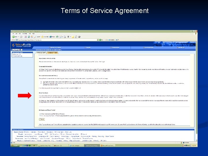This screenshot has height=156, width=208.
Task: Open the Room Transfer footer link
Action: pyautogui.click(x=110, y=136)
